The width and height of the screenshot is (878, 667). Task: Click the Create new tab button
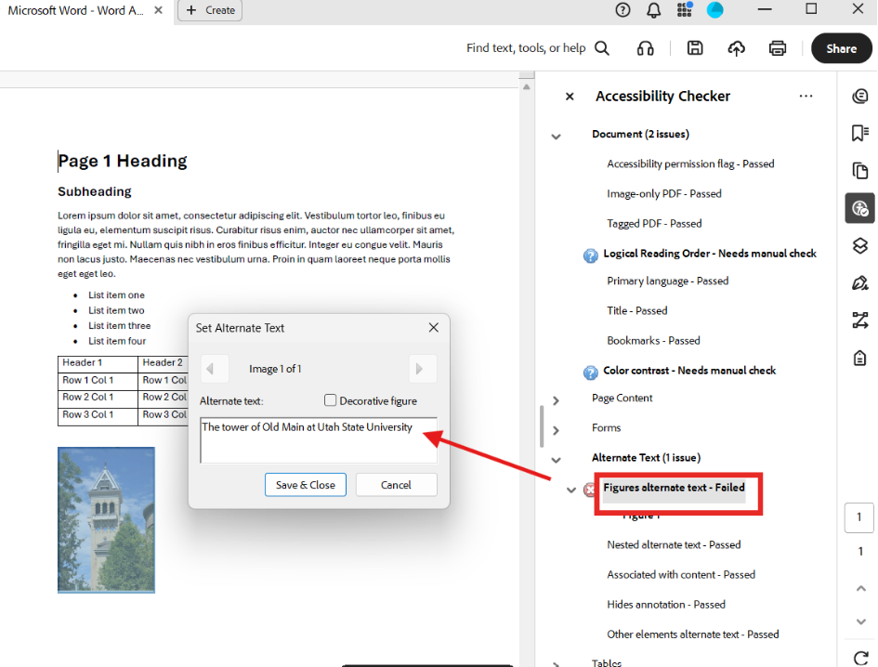[210, 10]
